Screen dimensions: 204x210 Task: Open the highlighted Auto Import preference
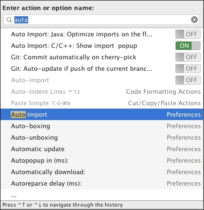pos(102,114)
